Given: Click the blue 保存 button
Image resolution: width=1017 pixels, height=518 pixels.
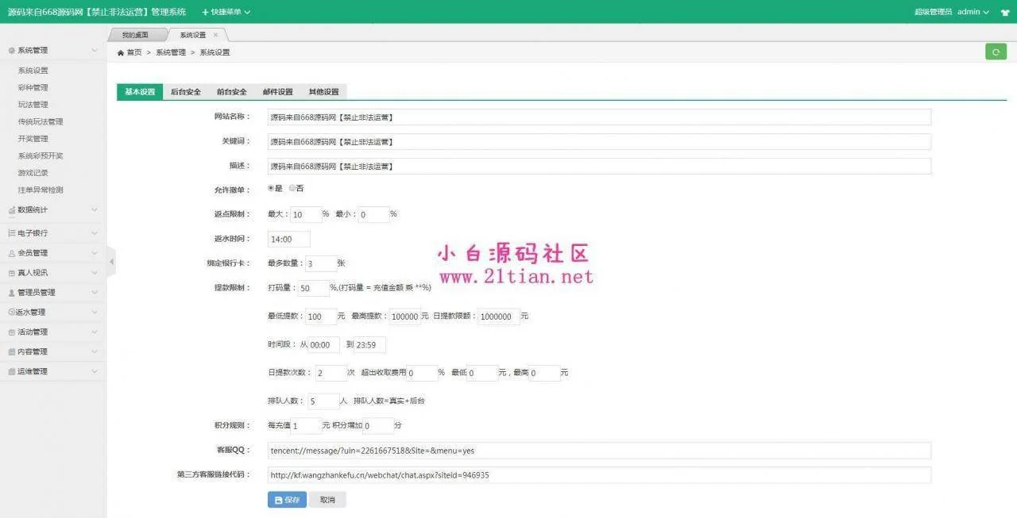Looking at the screenshot, I should tap(287, 500).
